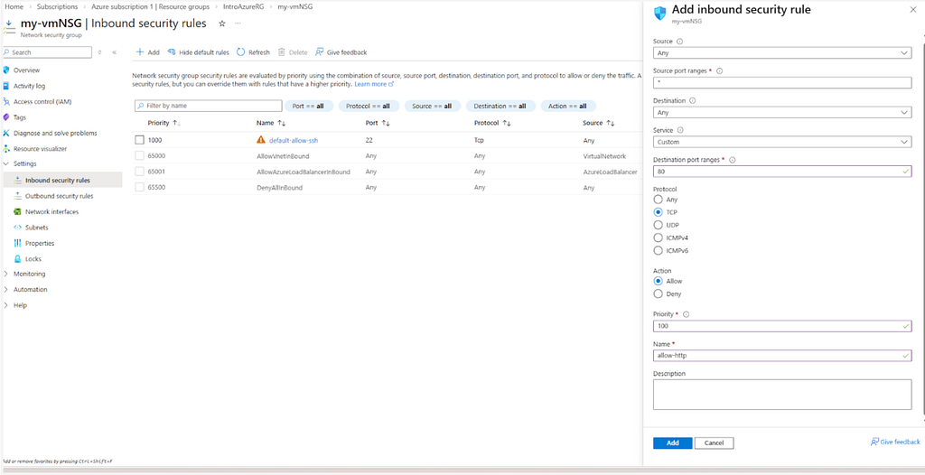This screenshot has height=475, width=925.
Task: Go to IntroAzureRG in the breadcrumb
Action: 244,6
